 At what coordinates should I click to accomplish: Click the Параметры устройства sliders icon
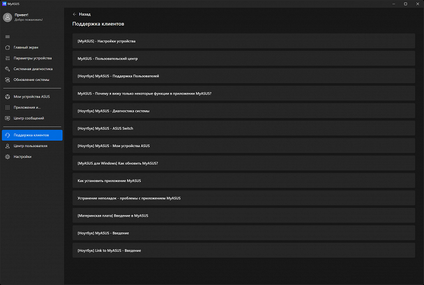7,58
